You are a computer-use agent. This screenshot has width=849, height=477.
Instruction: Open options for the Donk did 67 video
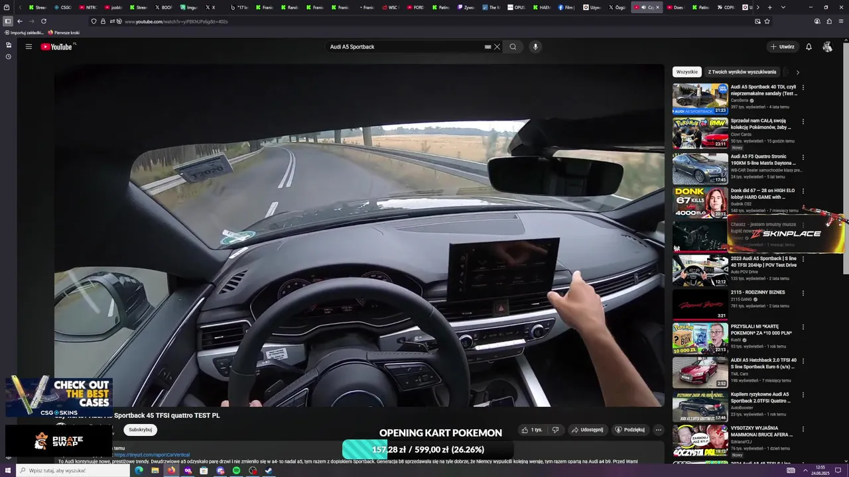[803, 191]
